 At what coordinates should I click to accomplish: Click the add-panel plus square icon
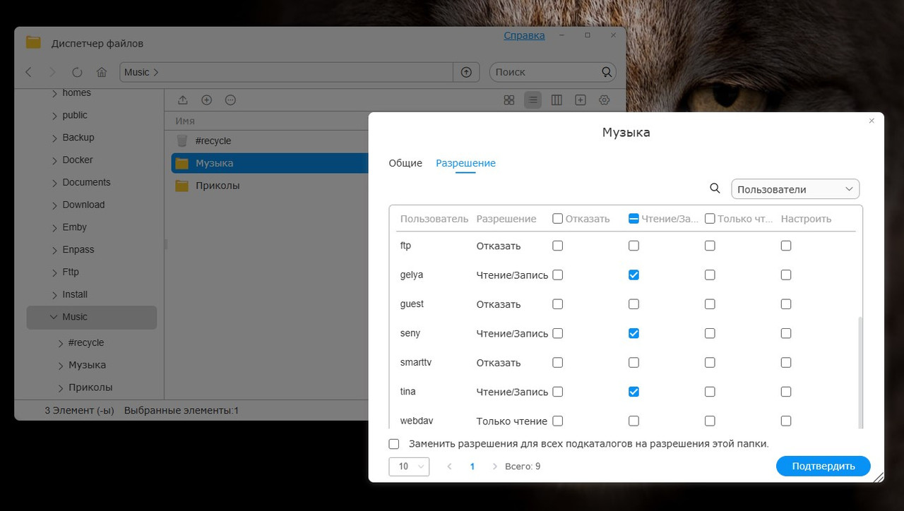[581, 100]
